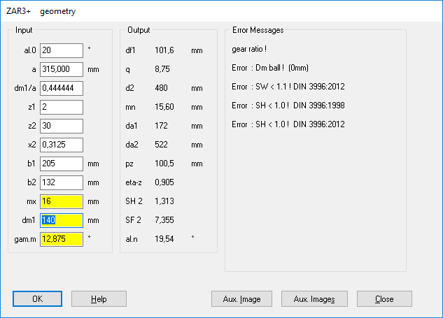443x318 pixels.
Task: Click the al.0 pressure angle input field
Action: pos(62,50)
